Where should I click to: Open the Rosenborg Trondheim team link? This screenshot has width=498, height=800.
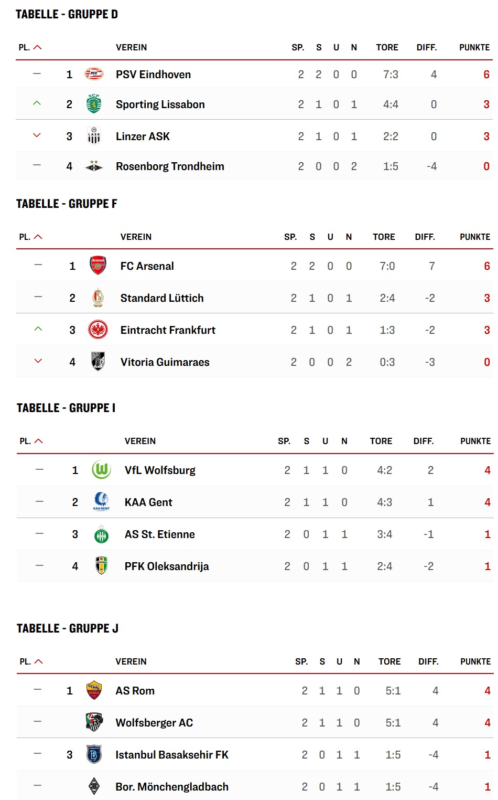coord(170,166)
